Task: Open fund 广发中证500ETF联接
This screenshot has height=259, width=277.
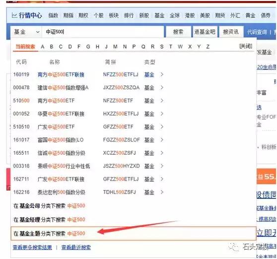Action: click(x=61, y=179)
